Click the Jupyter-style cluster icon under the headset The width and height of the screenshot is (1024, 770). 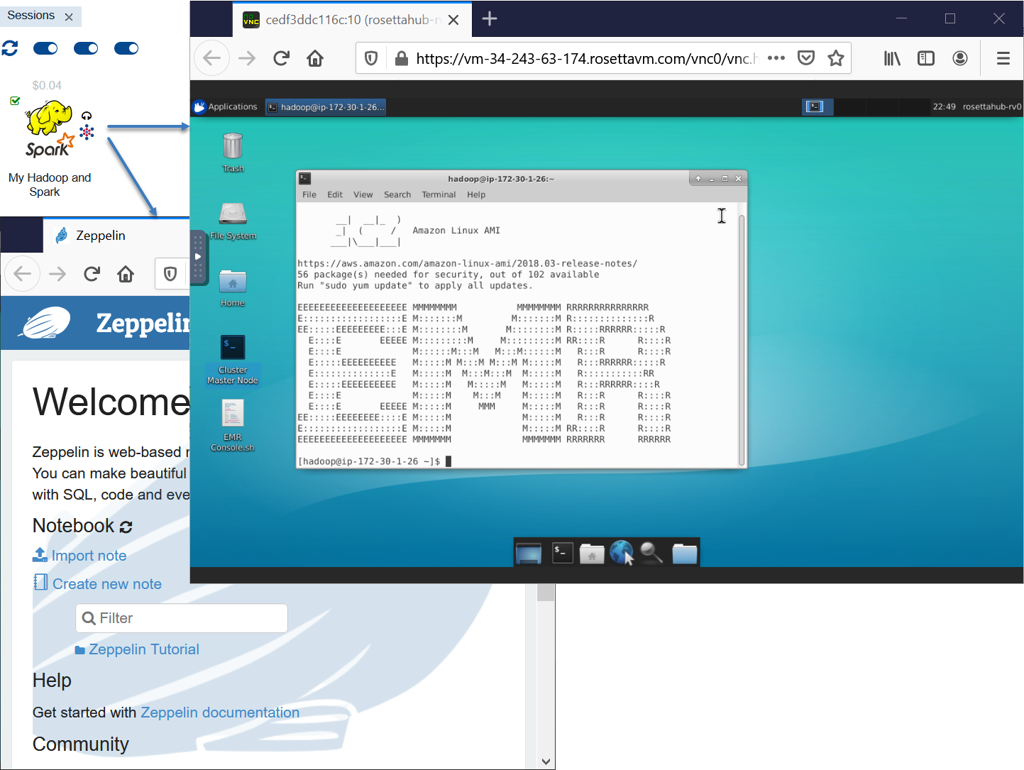pos(87,131)
